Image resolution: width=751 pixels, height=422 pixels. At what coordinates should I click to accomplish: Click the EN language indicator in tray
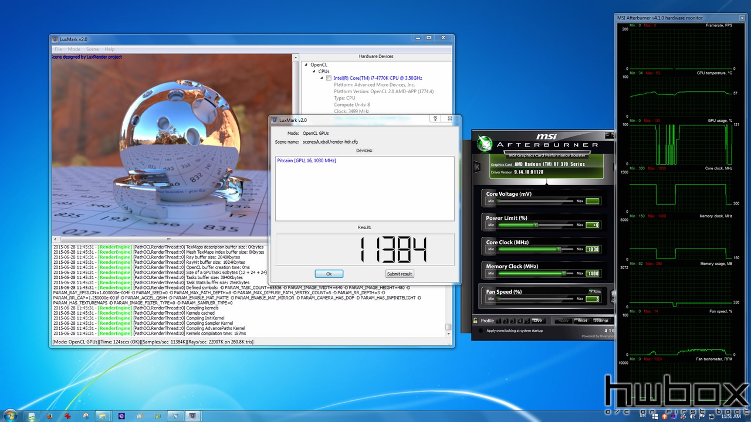tap(642, 416)
